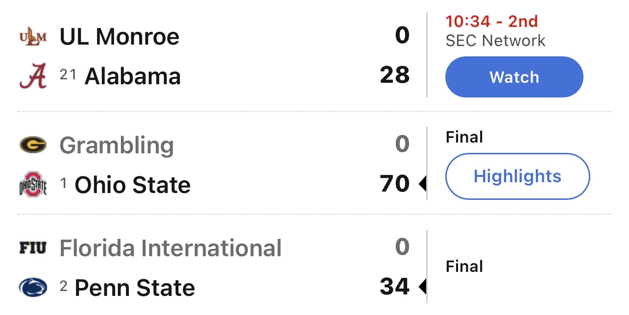Click the Ohio State logo
This screenshot has width=629, height=315.
tap(33, 185)
